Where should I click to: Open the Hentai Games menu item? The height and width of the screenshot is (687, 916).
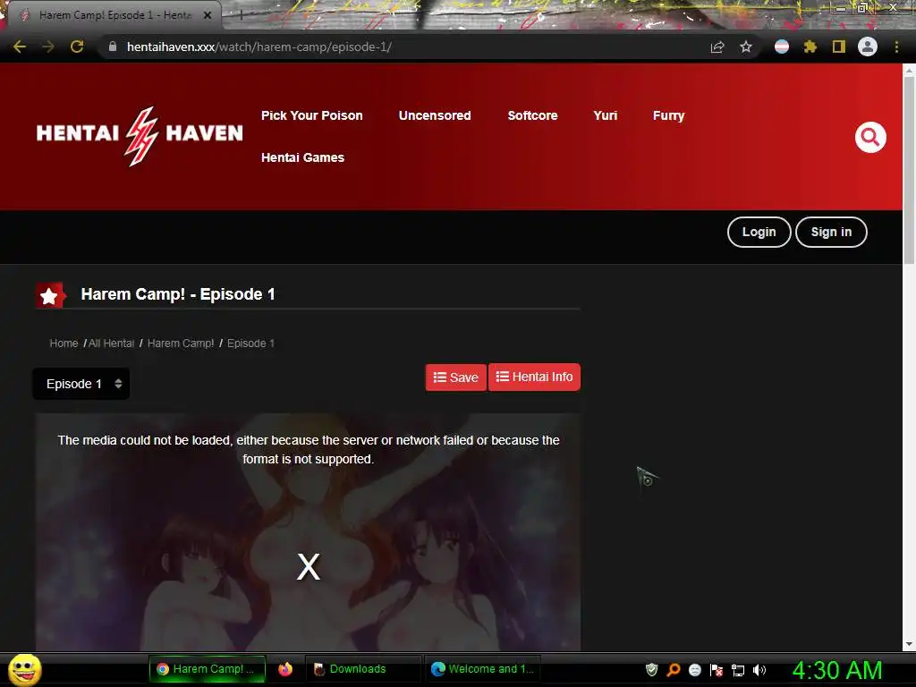click(302, 157)
